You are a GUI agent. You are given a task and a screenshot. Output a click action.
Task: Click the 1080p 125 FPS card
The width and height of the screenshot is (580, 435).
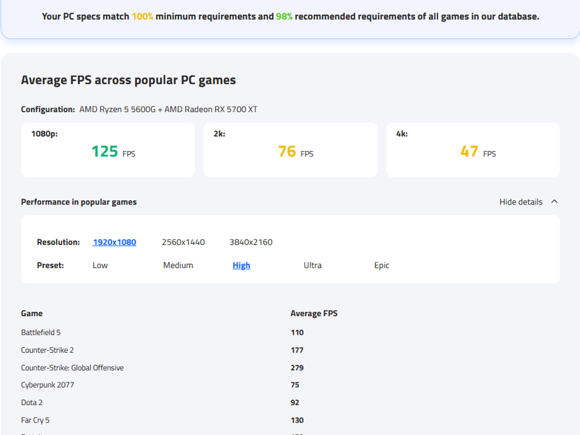pyautogui.click(x=108, y=150)
